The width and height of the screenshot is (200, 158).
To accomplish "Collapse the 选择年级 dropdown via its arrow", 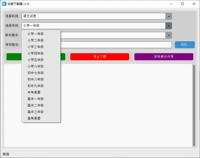I will 168,25.
